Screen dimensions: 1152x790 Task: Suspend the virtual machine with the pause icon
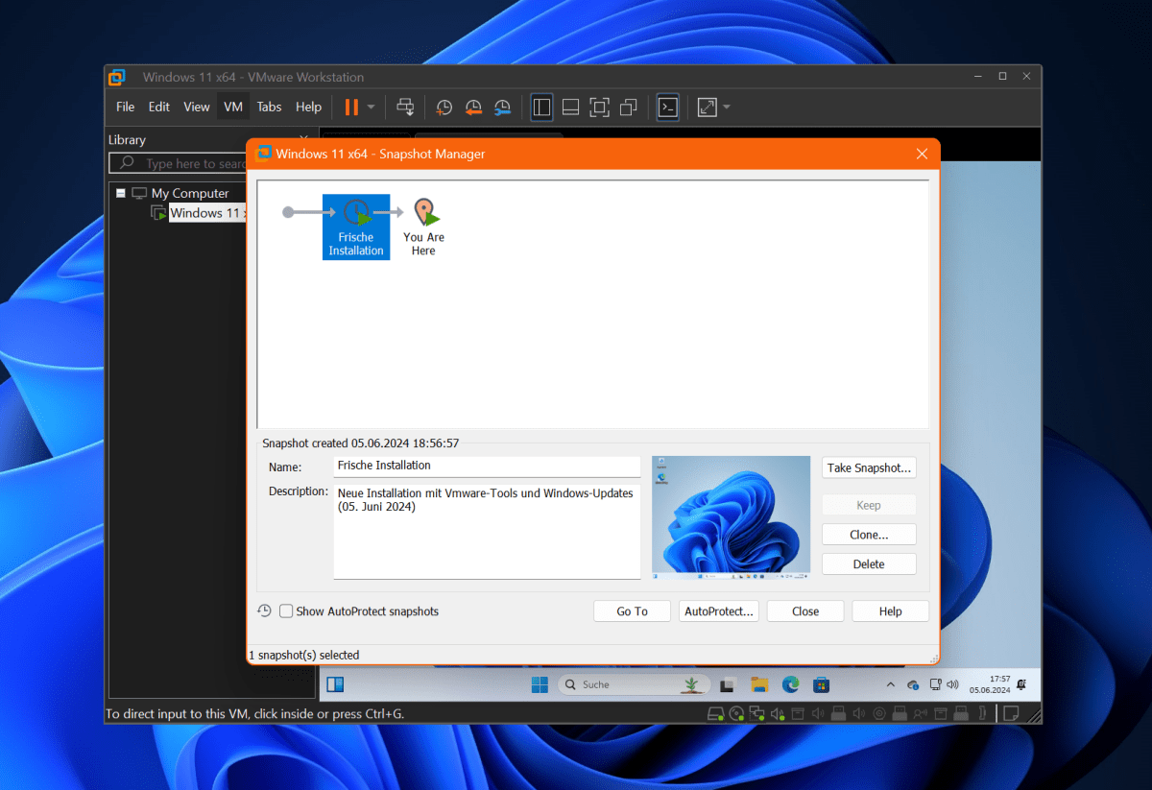351,107
